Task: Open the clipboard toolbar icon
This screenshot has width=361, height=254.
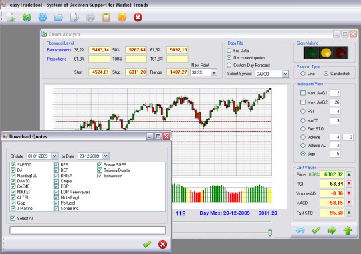Action: point(106,17)
